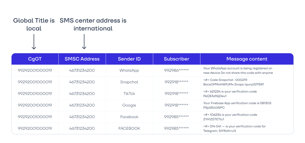Select the CgGT column header
The image size is (305, 143).
coord(35,59)
